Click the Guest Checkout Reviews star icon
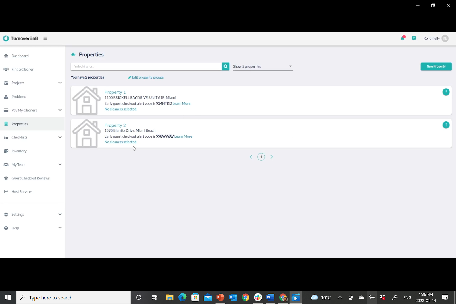Viewport: 456px width, 304px height. [6, 178]
